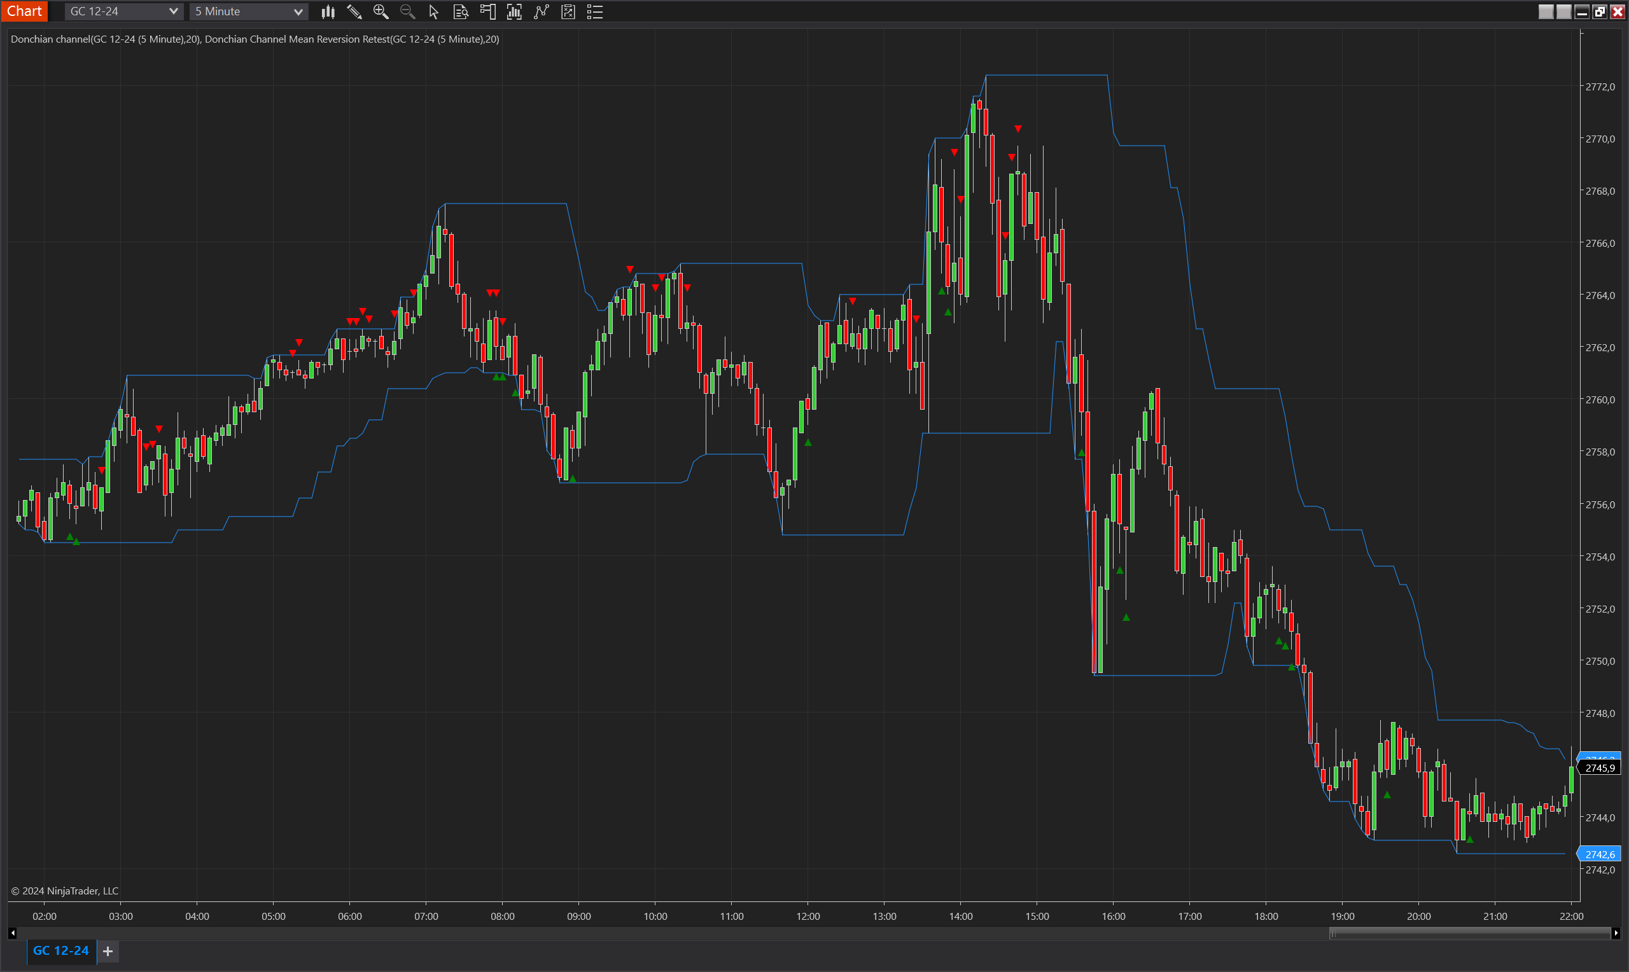Click the 16:00 time axis label

click(1114, 916)
